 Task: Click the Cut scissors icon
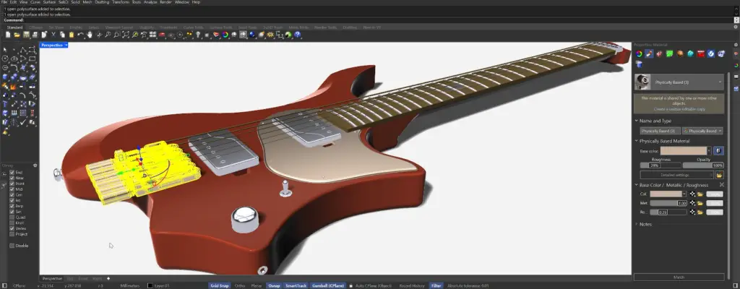(53, 35)
